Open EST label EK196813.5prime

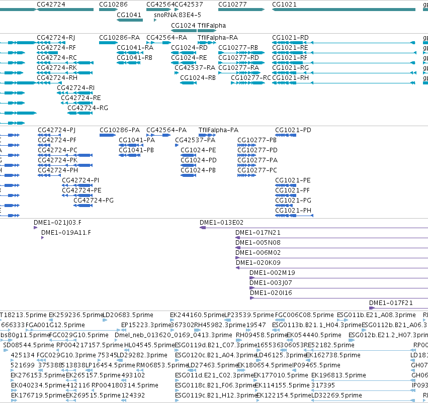(338, 375)
